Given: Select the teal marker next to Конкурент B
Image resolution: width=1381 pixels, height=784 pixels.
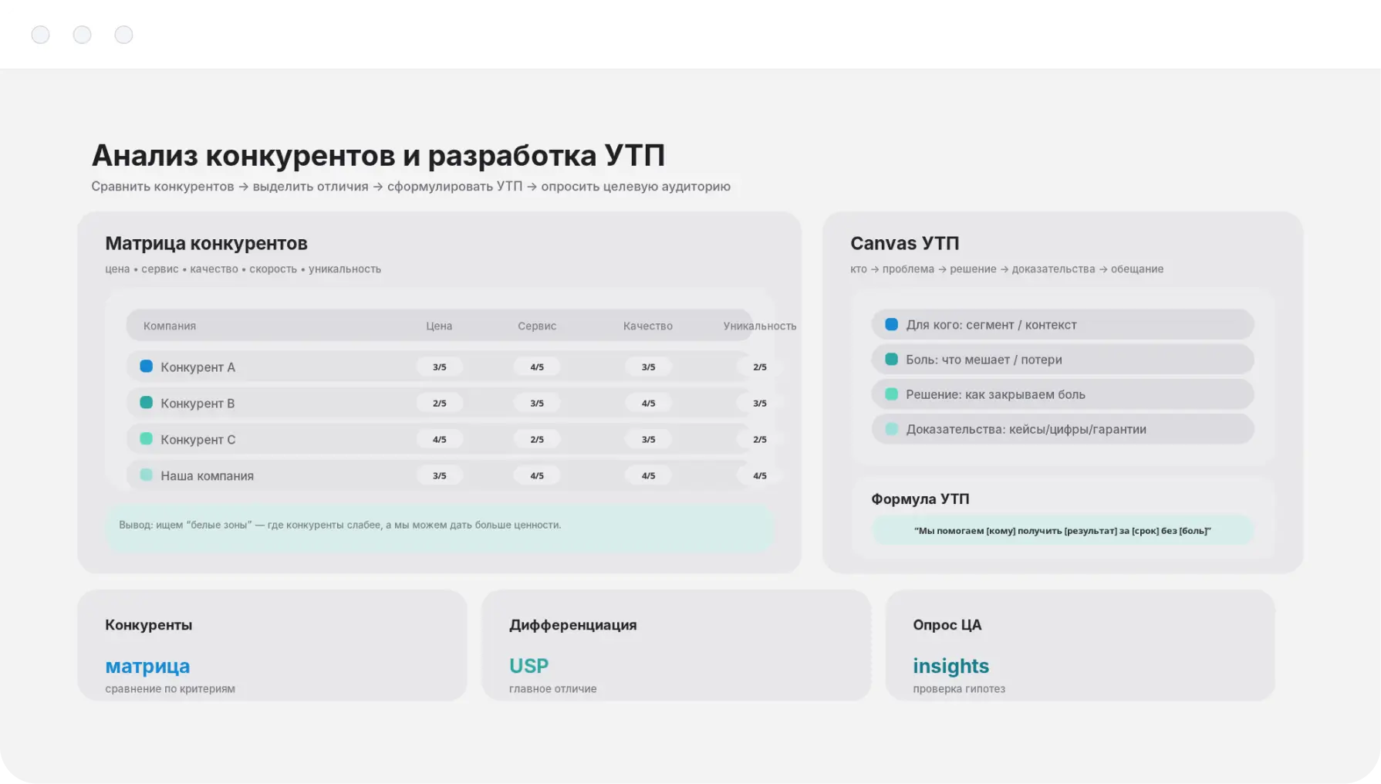Looking at the screenshot, I should click(146, 403).
